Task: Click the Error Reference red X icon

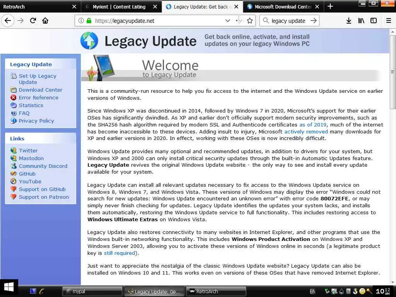Action: [x=14, y=97]
